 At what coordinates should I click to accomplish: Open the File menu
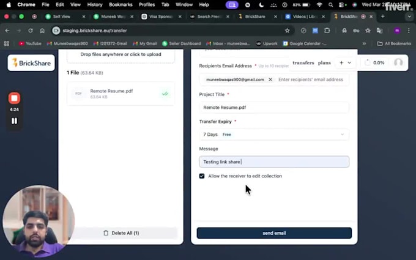coord(45,4)
